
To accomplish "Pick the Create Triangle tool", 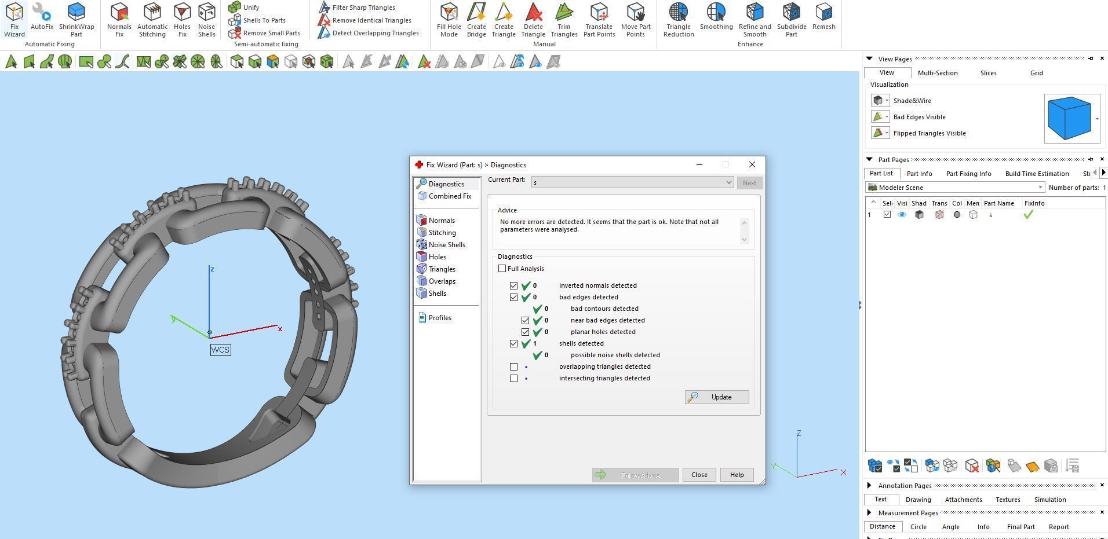I will (x=504, y=20).
